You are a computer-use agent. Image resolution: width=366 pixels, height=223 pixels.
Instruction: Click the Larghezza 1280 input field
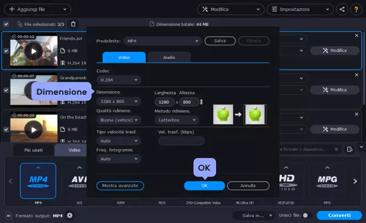165,102
